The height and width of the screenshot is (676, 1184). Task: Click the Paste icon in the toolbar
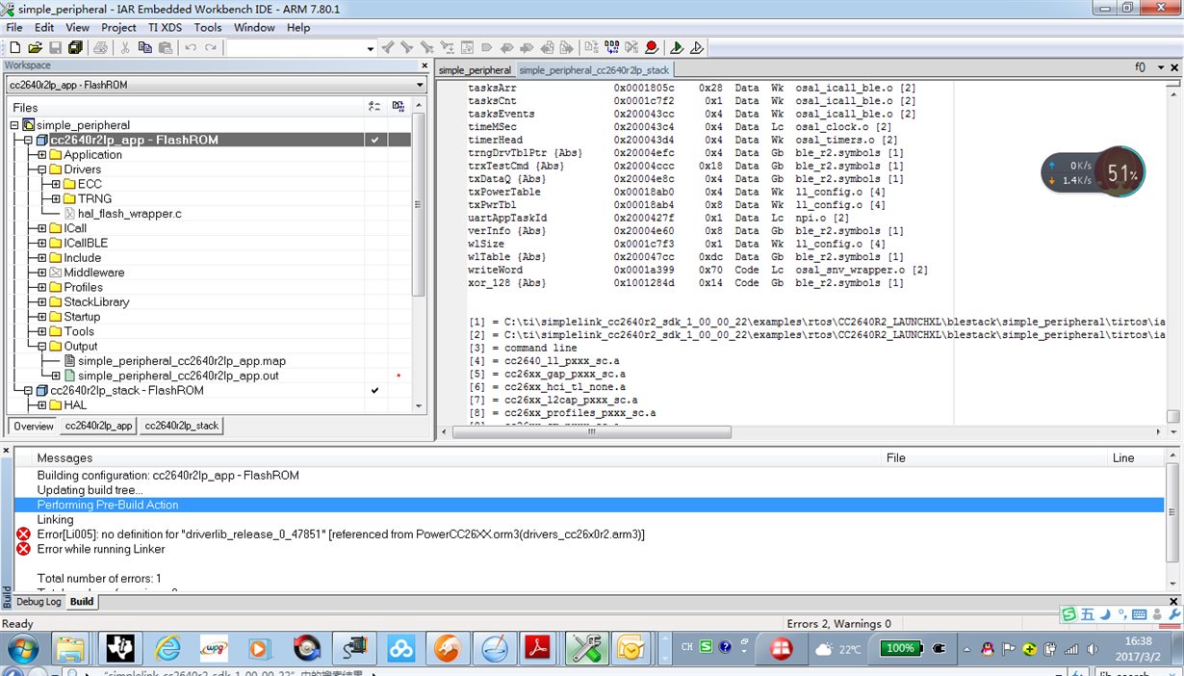coord(166,47)
